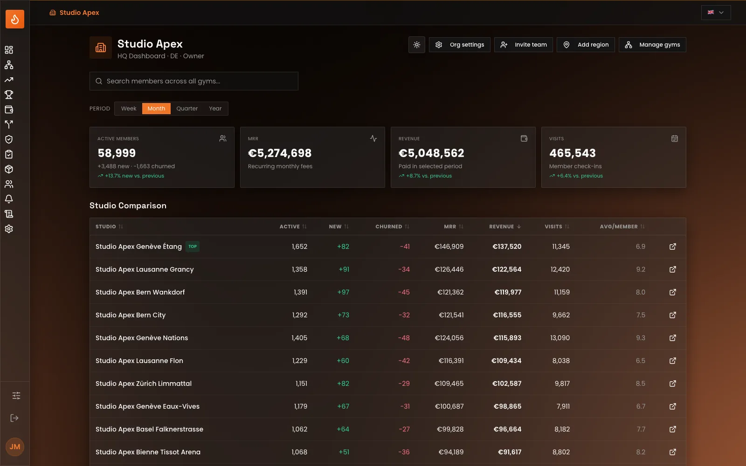Sort table by MRR column

click(x=454, y=226)
